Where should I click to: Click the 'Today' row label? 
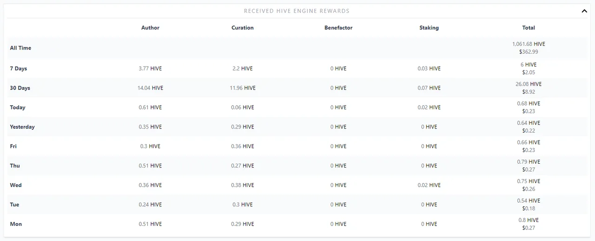tap(18, 108)
